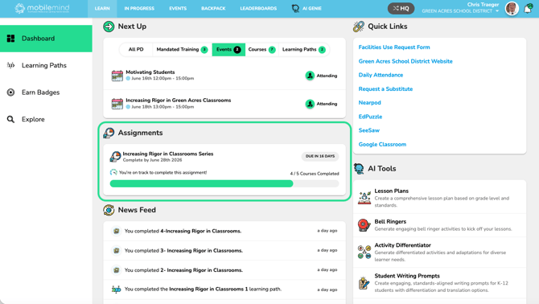Image resolution: width=539 pixels, height=304 pixels.
Task: Open 4-Increasing Rigor in Classrooms feed item
Action: (224, 231)
